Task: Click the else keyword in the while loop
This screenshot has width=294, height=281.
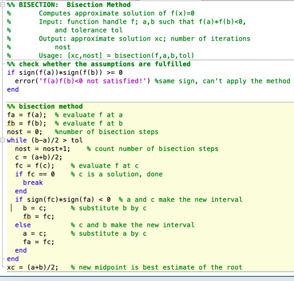Action: pos(22,225)
